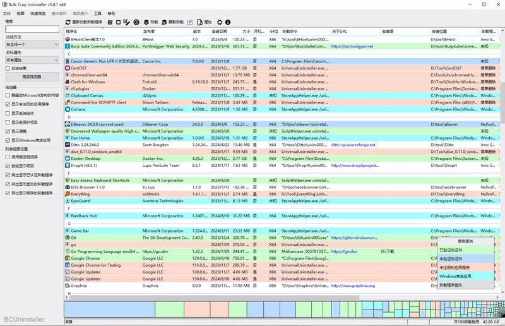Viewport: 505px width, 326px height.
Task: Toggle the 显示系统组件 checkbox
Action: [7, 113]
